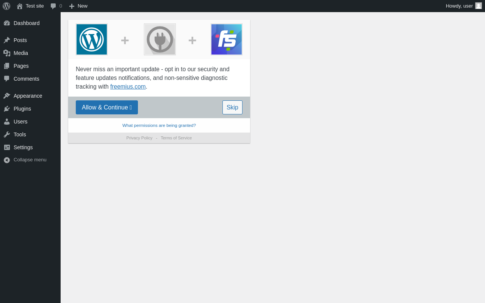The height and width of the screenshot is (303, 485).
Task: Open the Tools menu item
Action: pos(30,134)
